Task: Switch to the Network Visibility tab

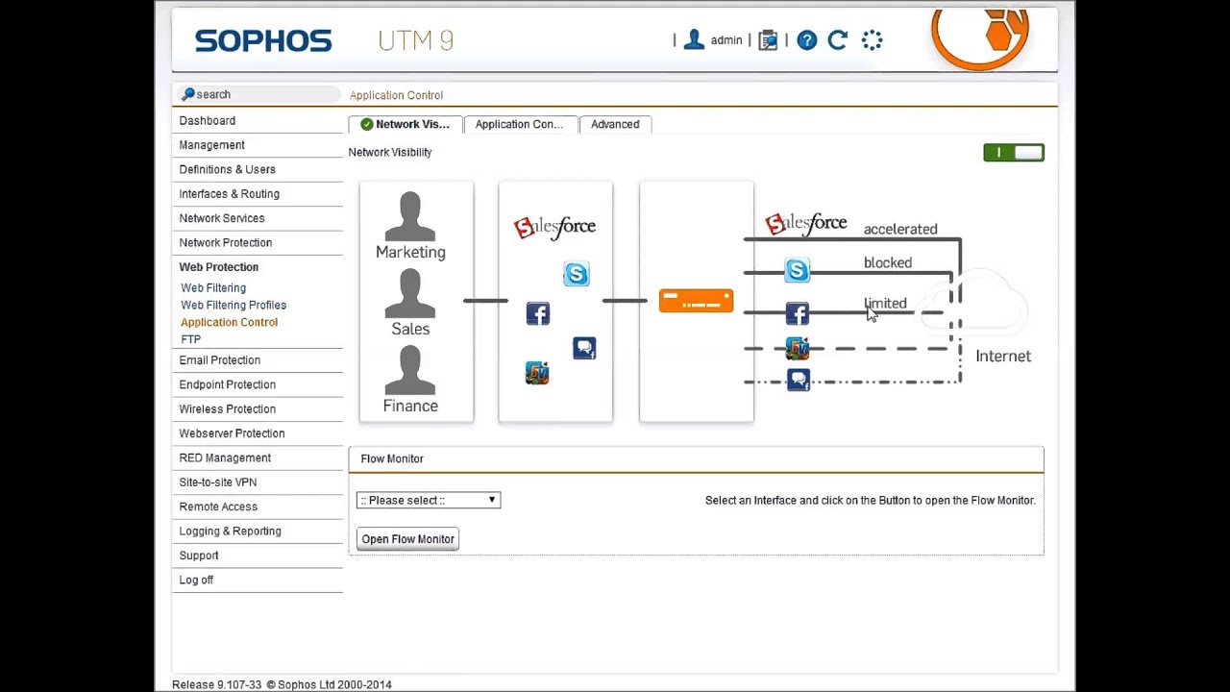Action: (405, 124)
